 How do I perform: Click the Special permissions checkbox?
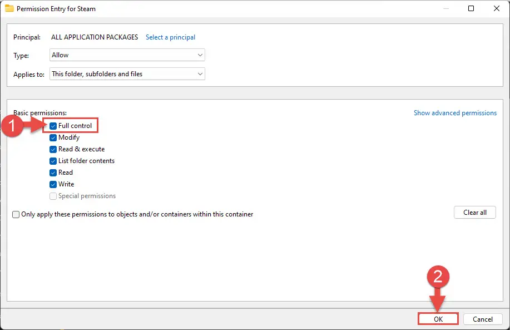[53, 196]
